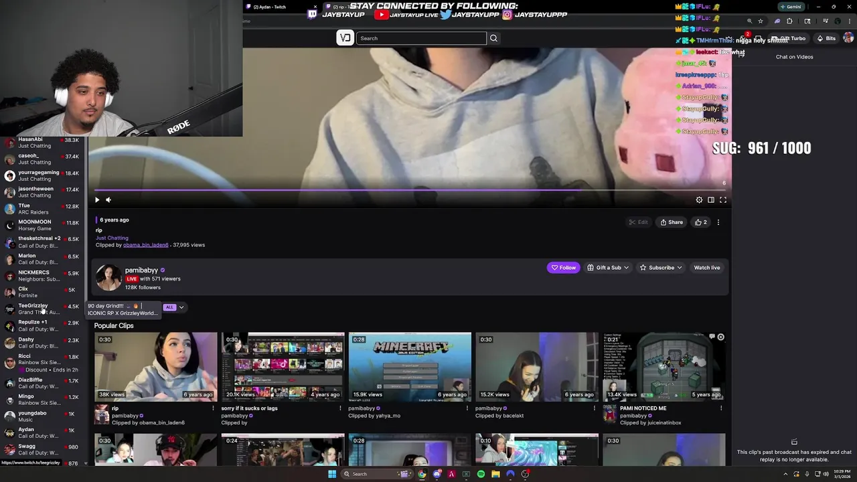
Task: Play the 'sorry if it sucks or lags' clip
Action: pos(283,367)
